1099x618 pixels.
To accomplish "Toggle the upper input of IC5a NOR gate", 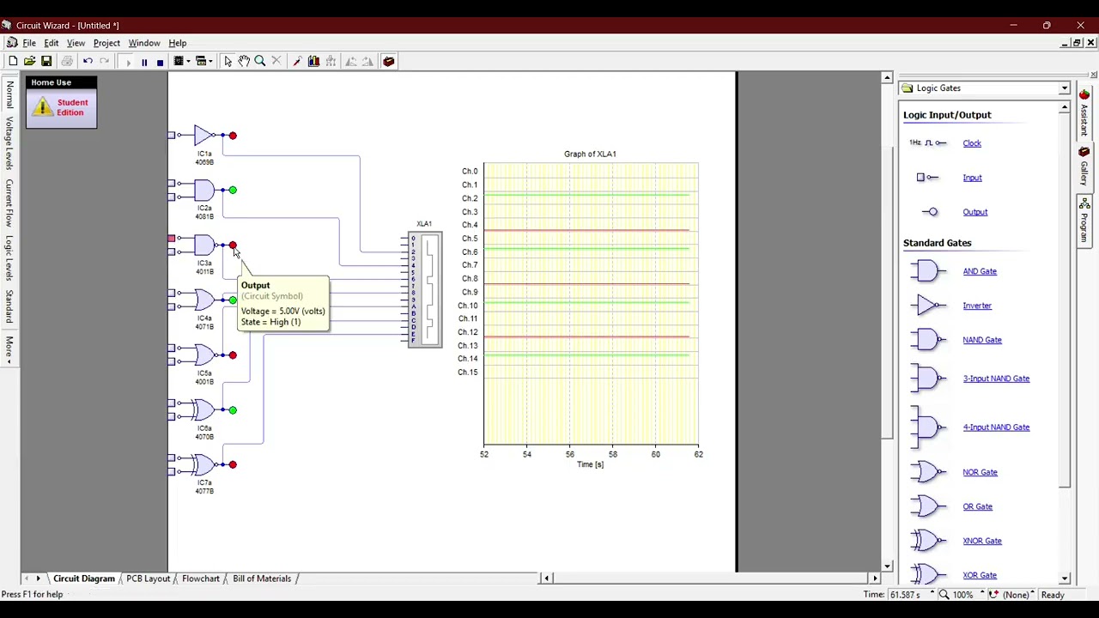I will (171, 348).
